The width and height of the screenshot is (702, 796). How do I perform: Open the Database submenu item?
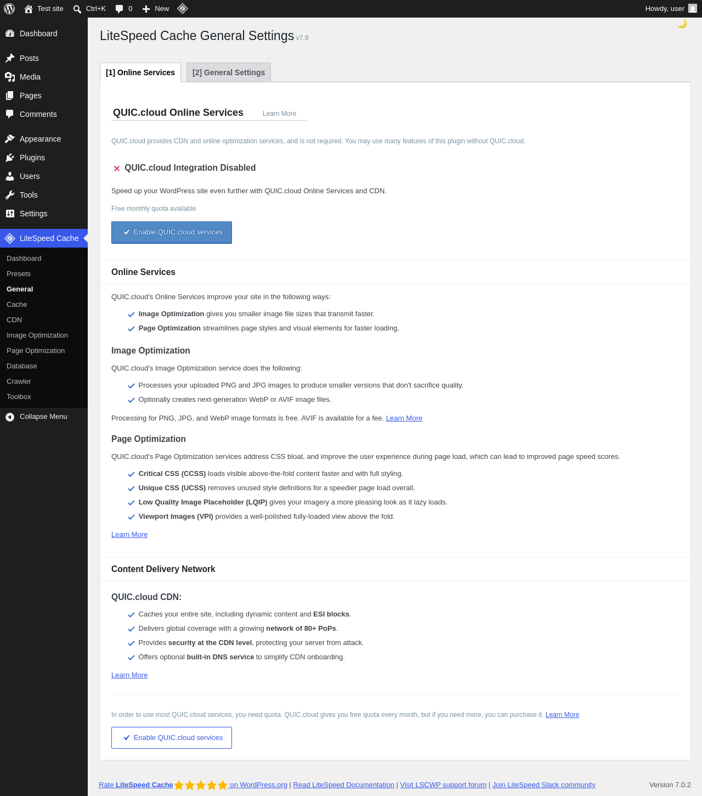(x=22, y=366)
